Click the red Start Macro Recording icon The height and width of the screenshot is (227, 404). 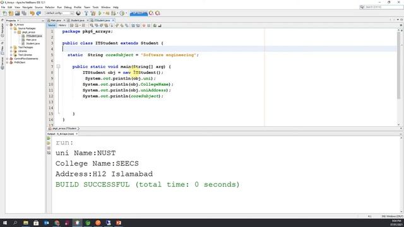point(144,25)
